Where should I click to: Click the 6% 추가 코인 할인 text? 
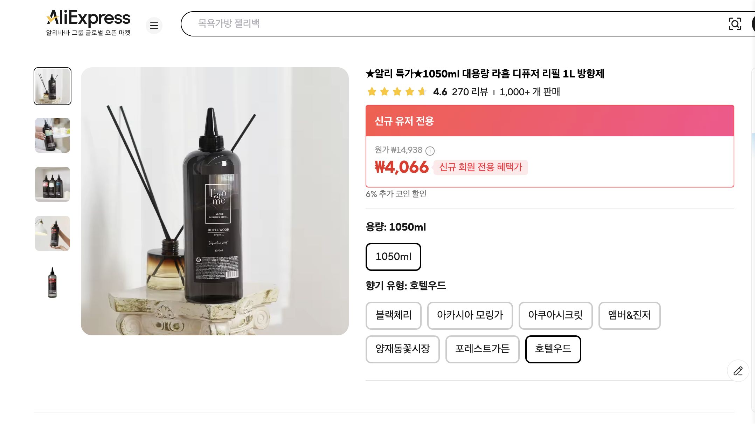point(396,194)
